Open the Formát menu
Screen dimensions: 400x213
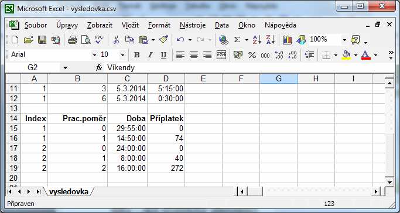click(x=159, y=25)
